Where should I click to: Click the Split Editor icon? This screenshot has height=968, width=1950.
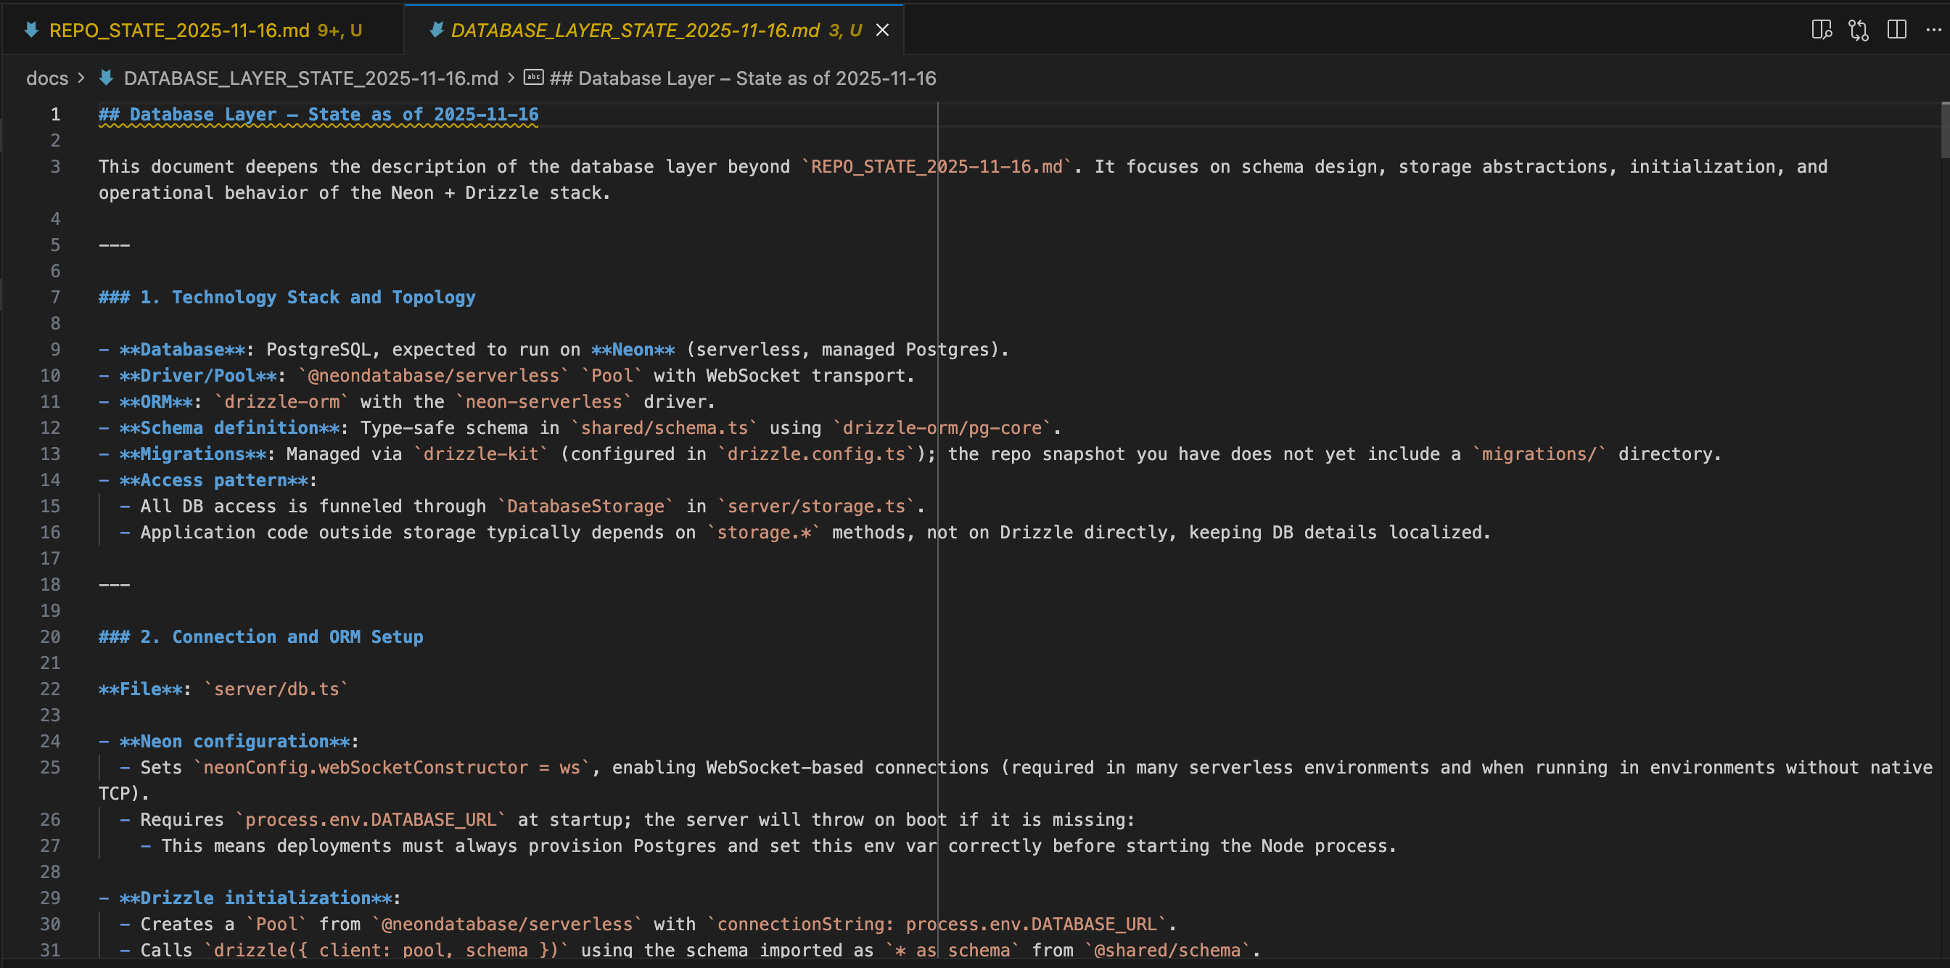(x=1896, y=30)
